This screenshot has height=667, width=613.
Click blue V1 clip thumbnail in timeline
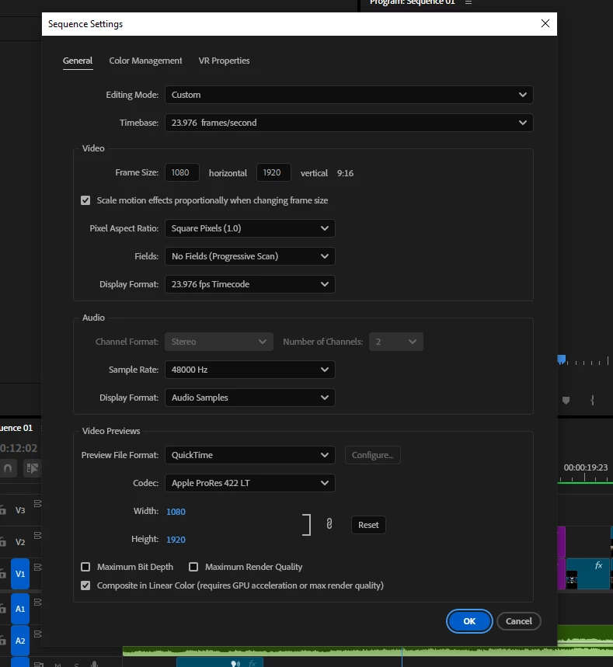pyautogui.click(x=572, y=579)
